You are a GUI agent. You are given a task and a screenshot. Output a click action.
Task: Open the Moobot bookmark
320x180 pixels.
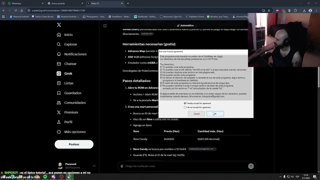218,17
